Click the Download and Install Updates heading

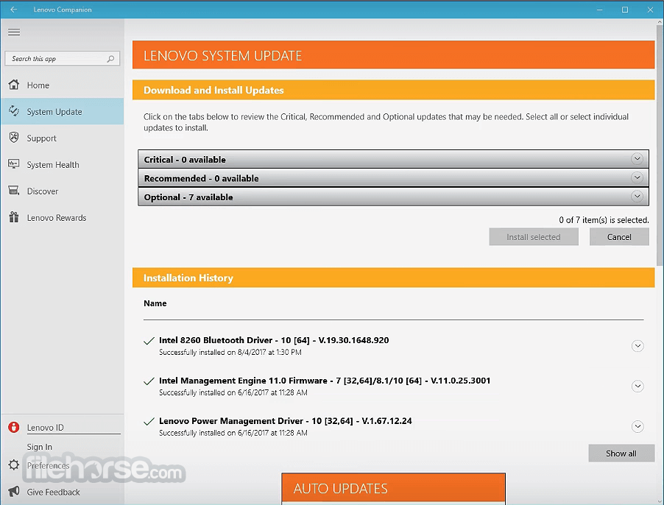pyautogui.click(x=213, y=90)
